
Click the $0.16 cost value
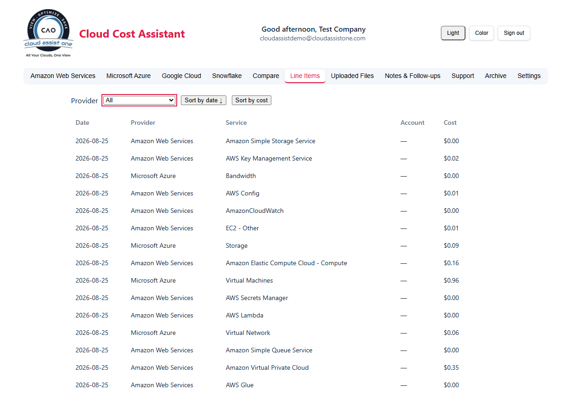451,263
